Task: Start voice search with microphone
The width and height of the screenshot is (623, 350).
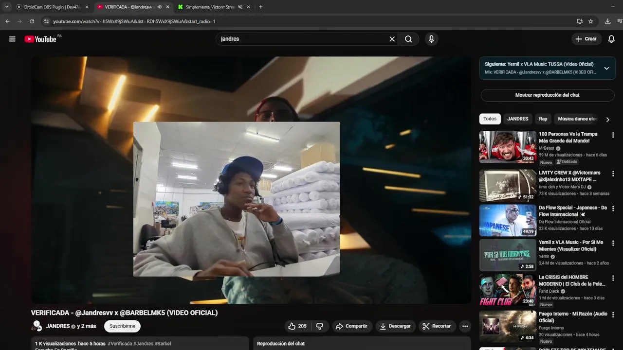Action: pos(431,39)
